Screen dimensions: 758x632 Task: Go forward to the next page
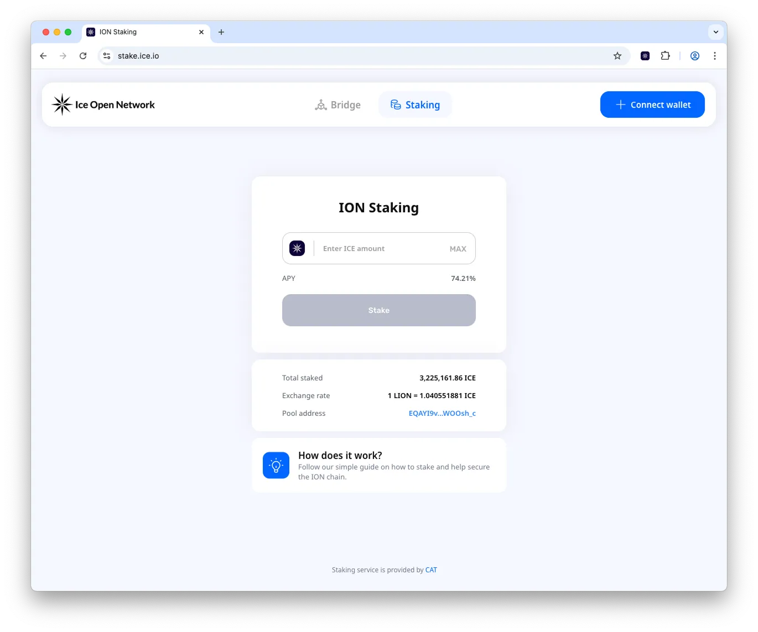pos(63,56)
